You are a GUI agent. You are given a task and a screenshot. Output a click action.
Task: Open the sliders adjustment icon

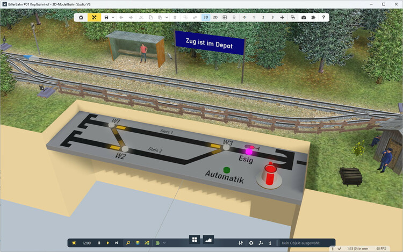pos(241,243)
